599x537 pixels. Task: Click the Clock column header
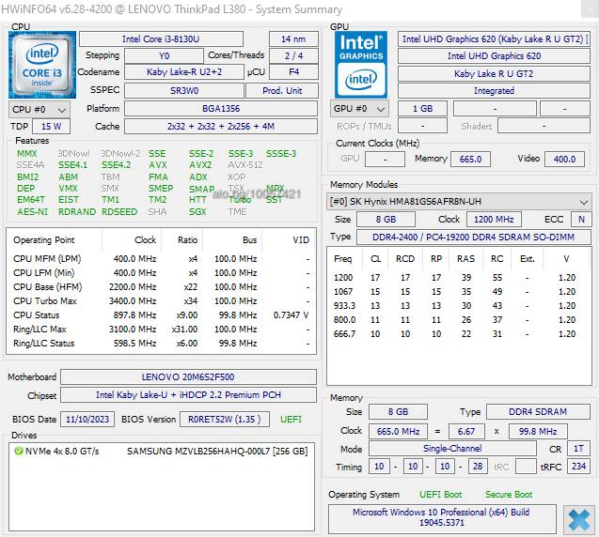click(x=145, y=240)
